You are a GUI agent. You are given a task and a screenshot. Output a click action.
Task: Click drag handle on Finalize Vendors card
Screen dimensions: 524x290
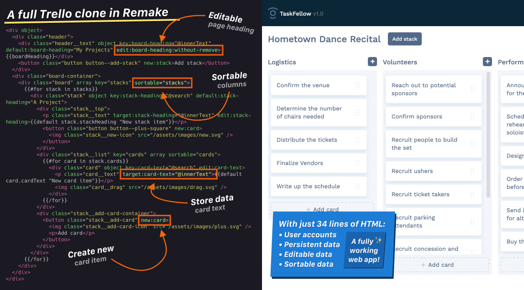pyautogui.click(x=357, y=163)
